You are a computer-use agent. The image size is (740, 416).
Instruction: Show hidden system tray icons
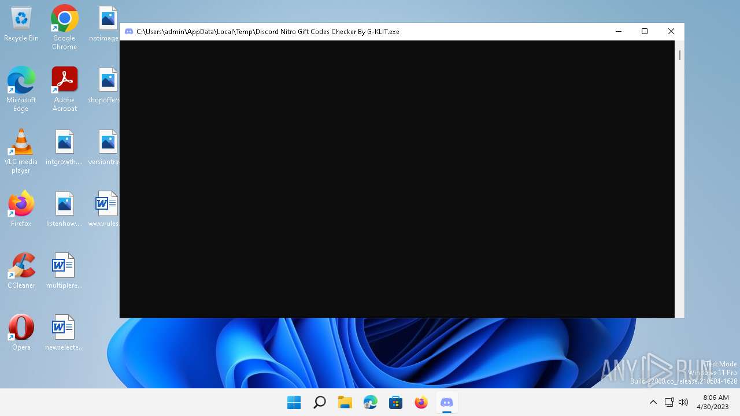pos(653,402)
